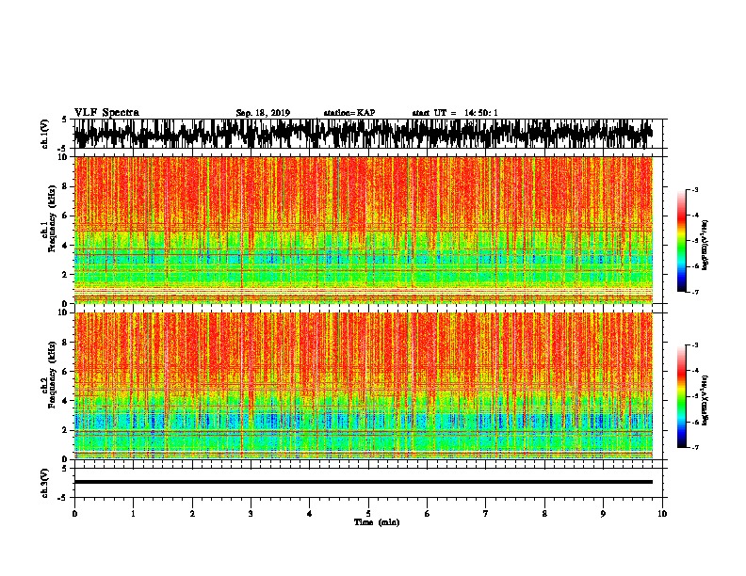Click the "station=KAP" header label
Screen dimensions: 746x576
349,113
